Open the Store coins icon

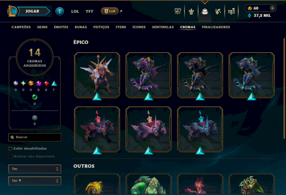pyautogui.click(x=231, y=11)
